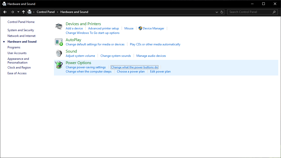The height and width of the screenshot is (158, 281).
Task: Click inside the Search Control Panel field
Action: click(247, 12)
